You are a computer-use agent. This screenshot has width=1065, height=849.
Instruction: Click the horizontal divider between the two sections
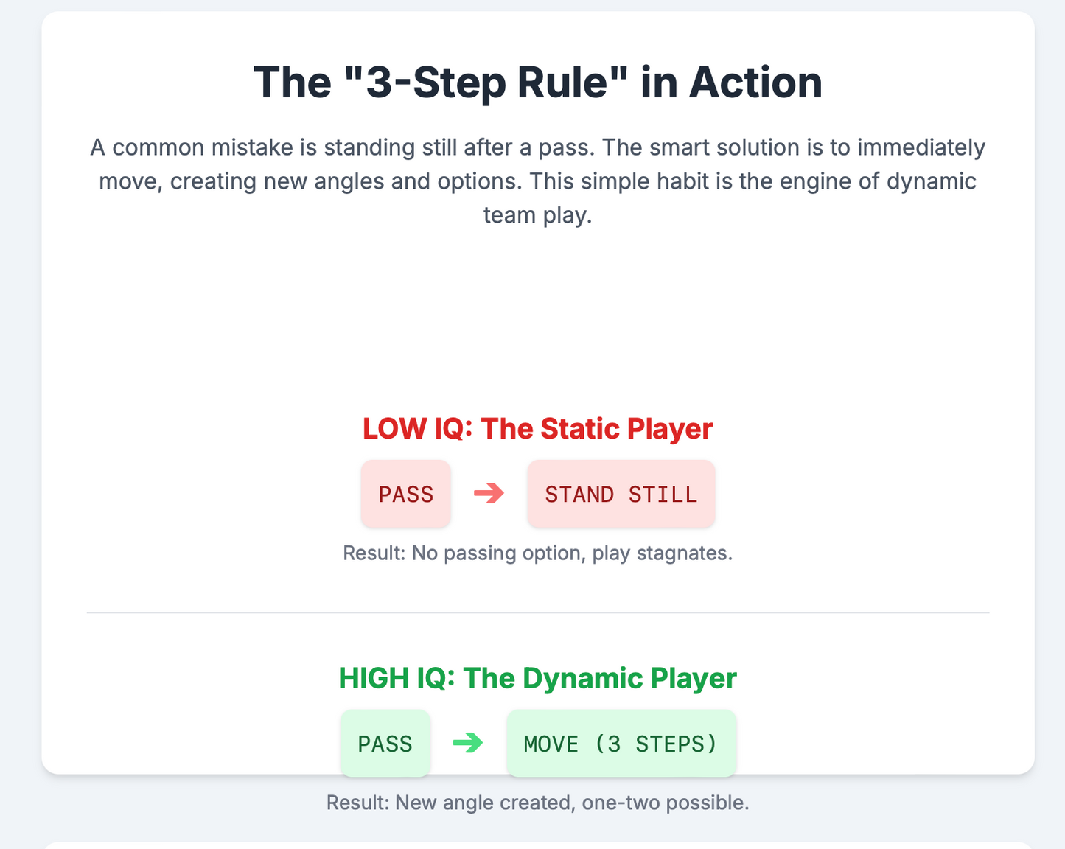pos(538,612)
